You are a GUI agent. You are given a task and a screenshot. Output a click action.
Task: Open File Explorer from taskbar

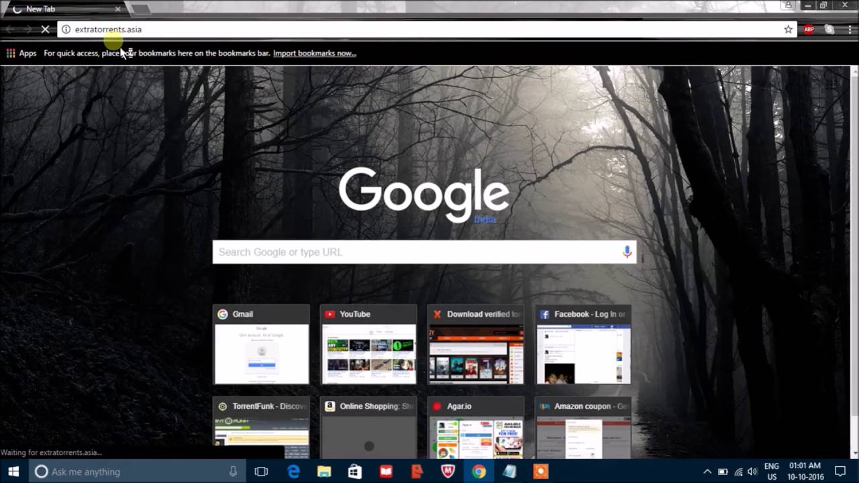point(324,472)
